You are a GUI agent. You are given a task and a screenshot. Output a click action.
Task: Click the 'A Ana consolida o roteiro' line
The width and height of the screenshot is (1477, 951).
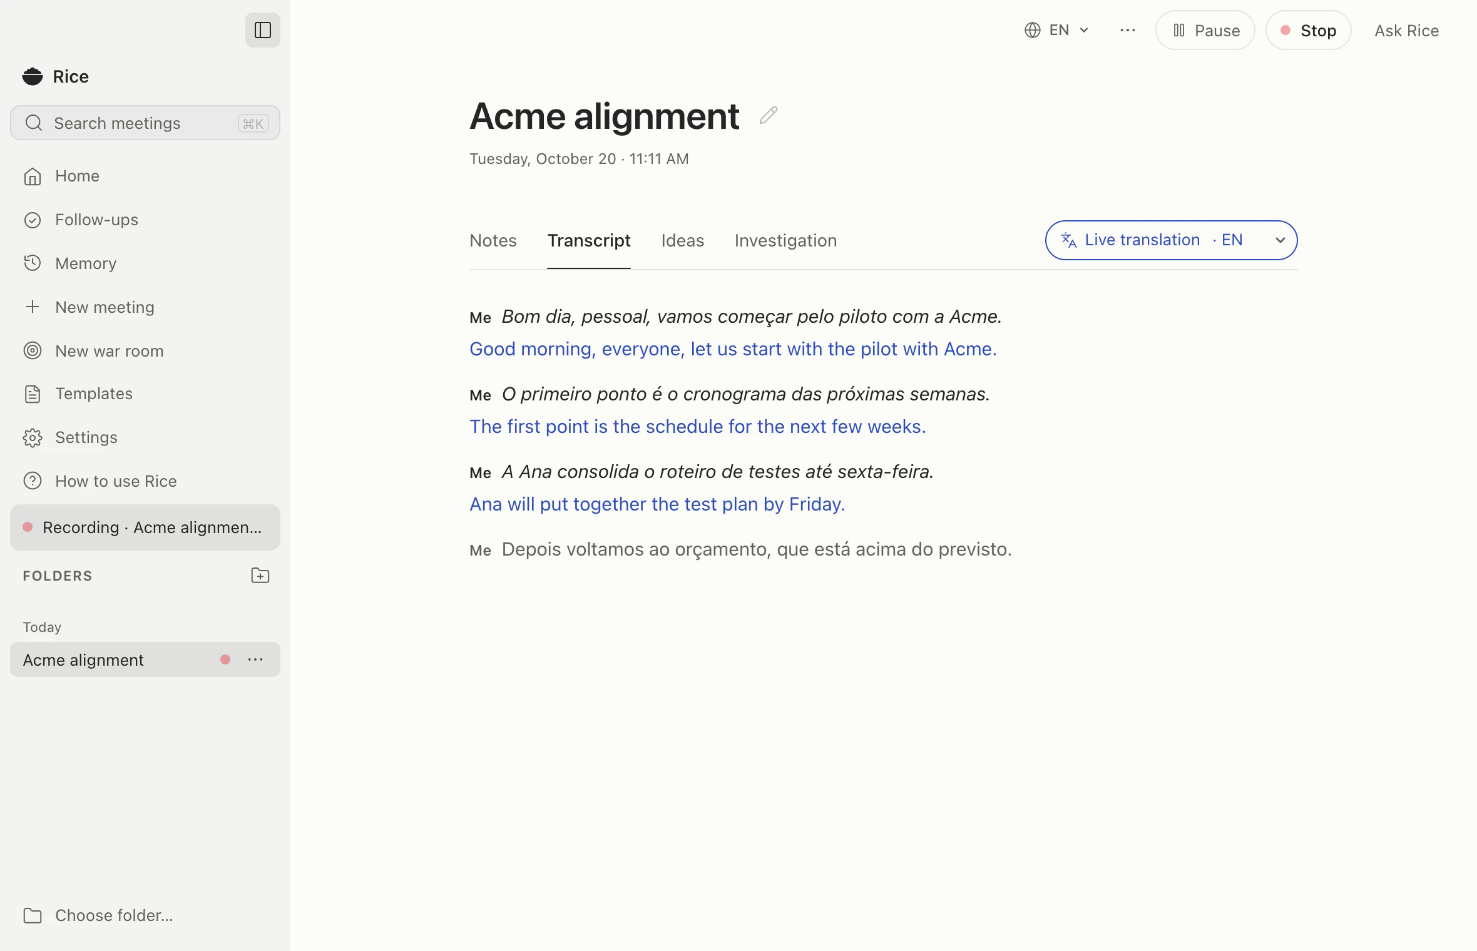click(x=718, y=472)
